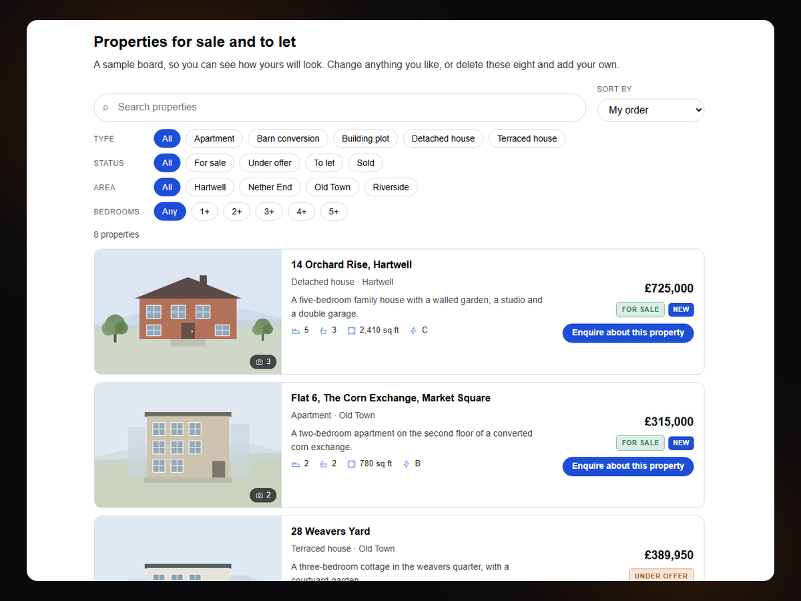Show only Under offer properties
Viewport: 801px width, 601px height.
pyautogui.click(x=270, y=163)
